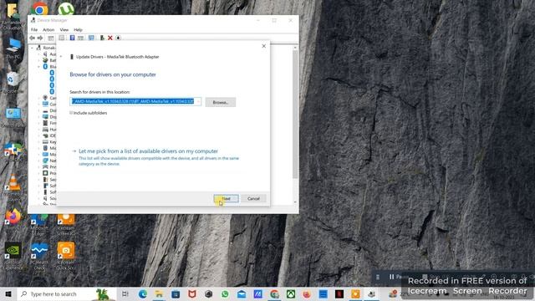Image resolution: width=535 pixels, height=301 pixels.
Task: Open the PC Health Check desktop shortcut
Action: (x=39, y=256)
